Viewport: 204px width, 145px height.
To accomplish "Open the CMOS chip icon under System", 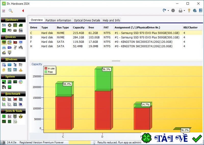I will [15, 82].
